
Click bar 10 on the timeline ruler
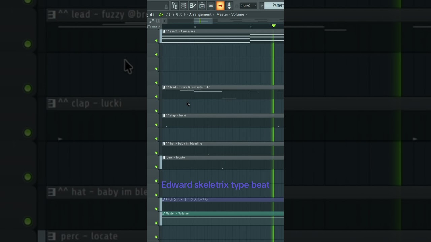pyautogui.click(x=195, y=27)
